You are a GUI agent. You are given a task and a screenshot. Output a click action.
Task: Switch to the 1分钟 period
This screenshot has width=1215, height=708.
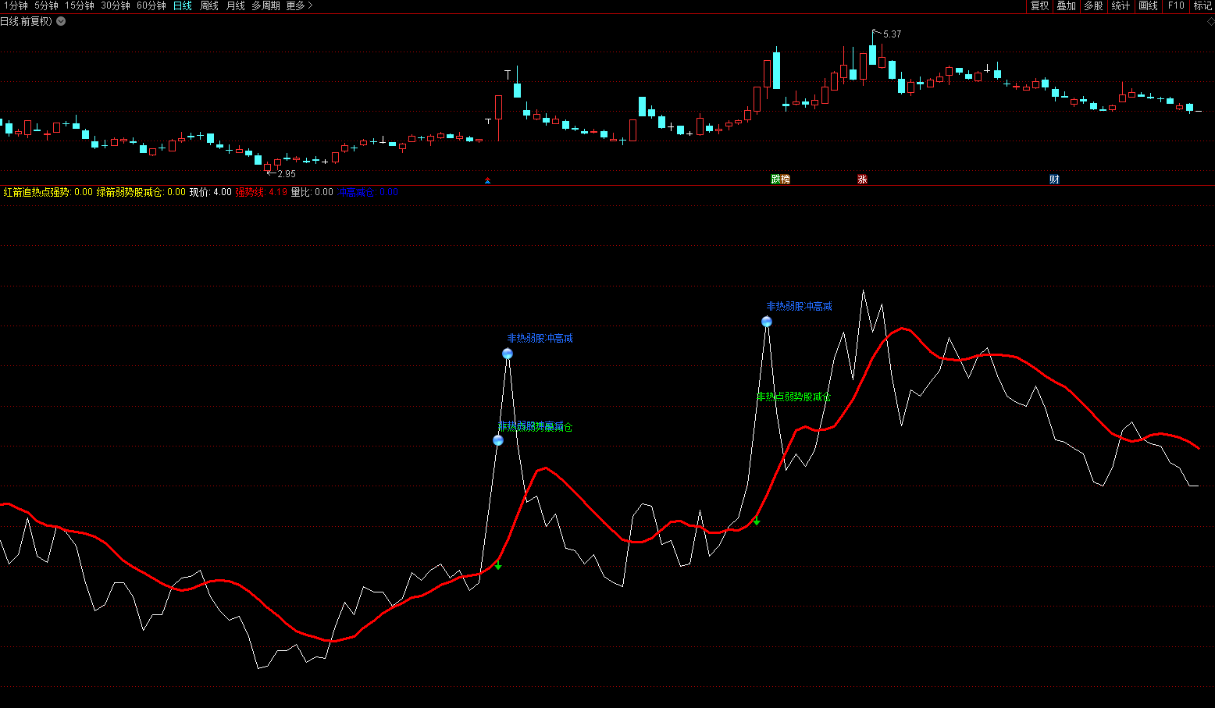(x=16, y=5)
